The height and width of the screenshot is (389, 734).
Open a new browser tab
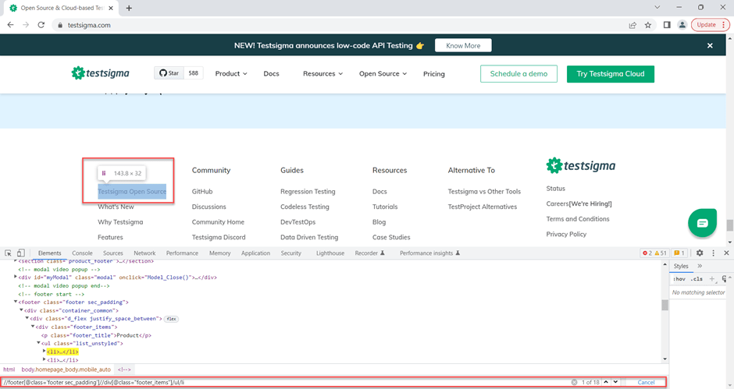point(129,8)
